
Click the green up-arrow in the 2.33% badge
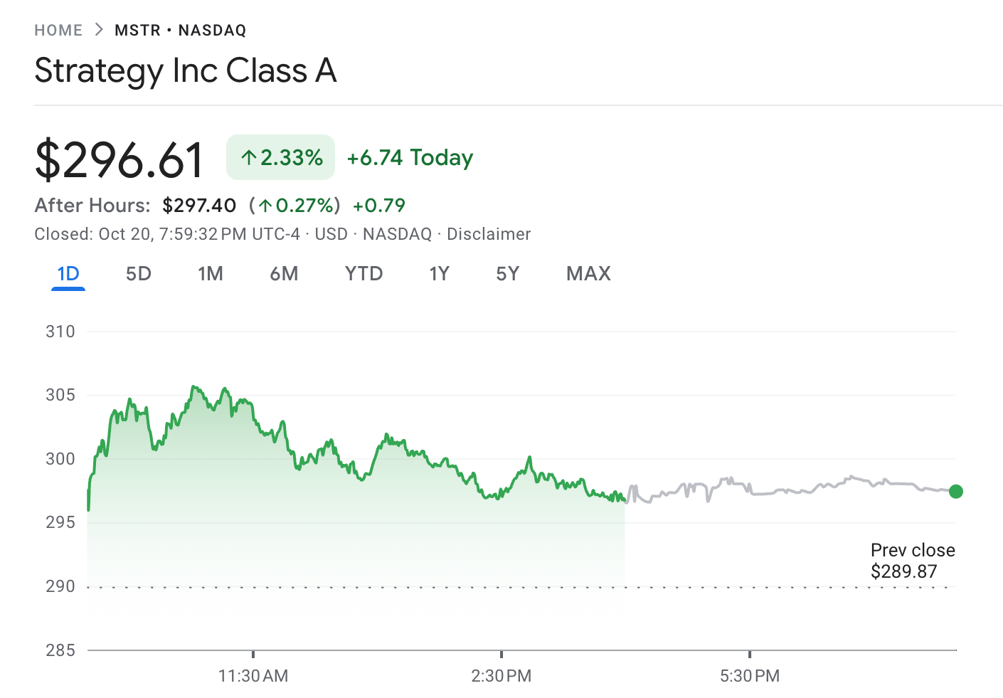pos(248,157)
